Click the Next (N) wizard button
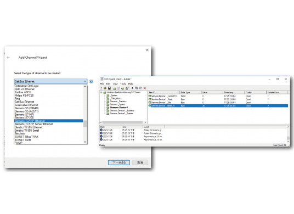 tap(119, 162)
